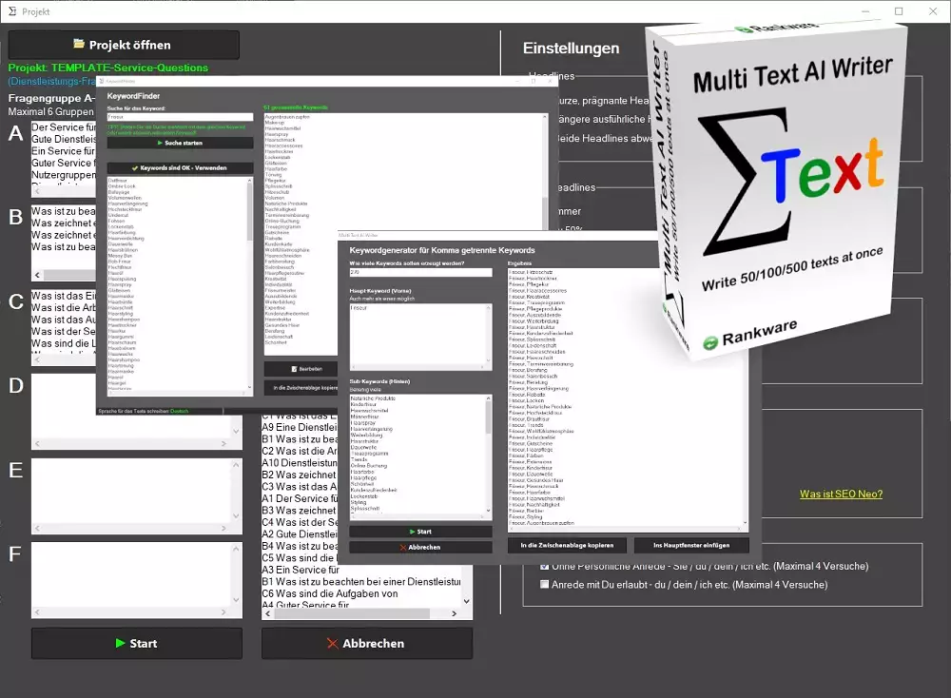Screen dimensions: 951x698
Task: Click the project name 'TEMPLATE-Service-Questions'
Action: [129, 68]
